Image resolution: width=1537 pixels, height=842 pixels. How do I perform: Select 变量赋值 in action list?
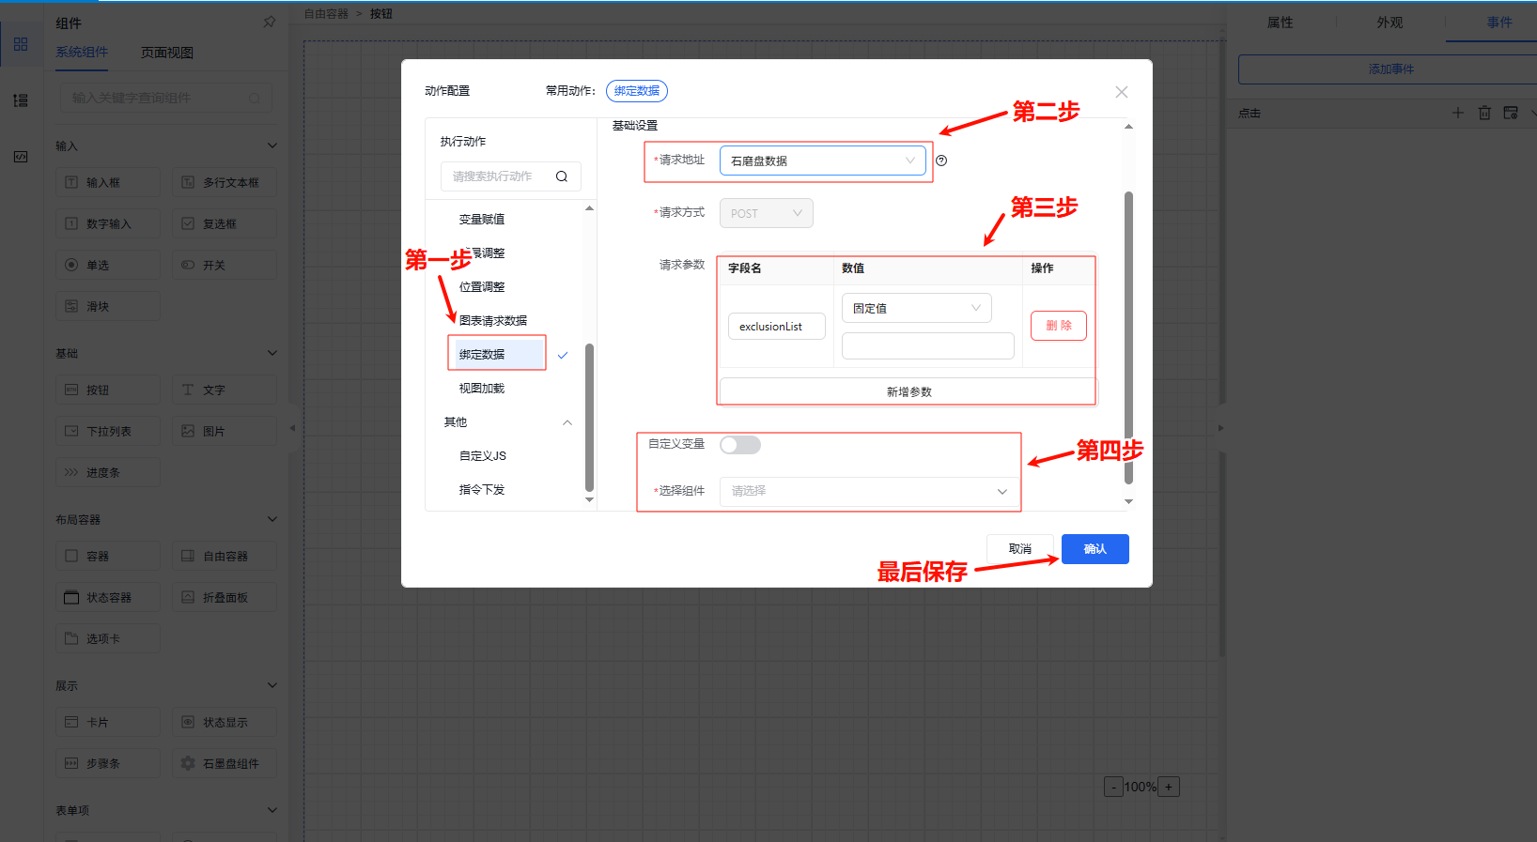pos(482,219)
